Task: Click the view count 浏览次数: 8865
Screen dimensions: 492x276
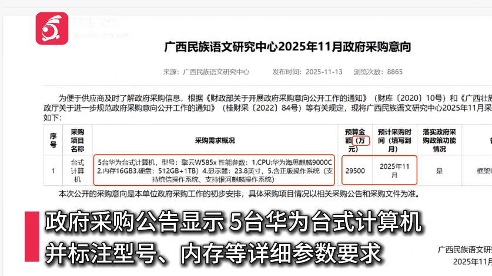Action: (x=378, y=72)
